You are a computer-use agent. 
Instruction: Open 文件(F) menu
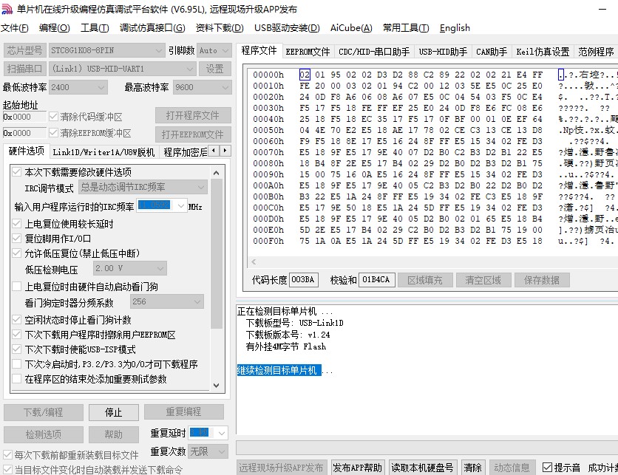[15, 28]
